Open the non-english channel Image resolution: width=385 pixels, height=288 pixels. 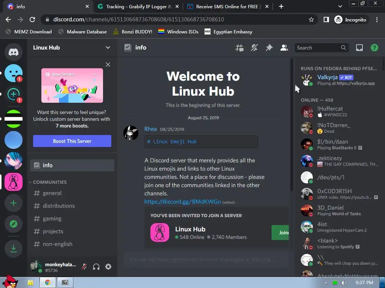pos(72,244)
